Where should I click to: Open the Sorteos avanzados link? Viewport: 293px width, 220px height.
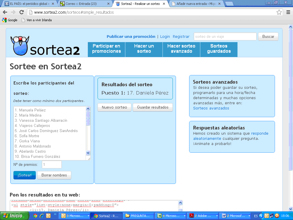(x=211, y=108)
